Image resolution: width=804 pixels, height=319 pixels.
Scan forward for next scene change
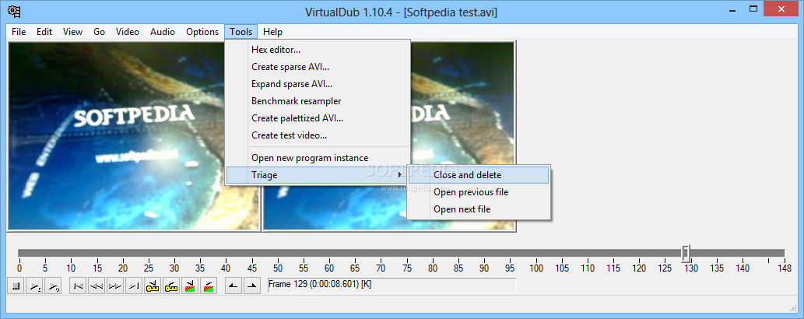(208, 286)
